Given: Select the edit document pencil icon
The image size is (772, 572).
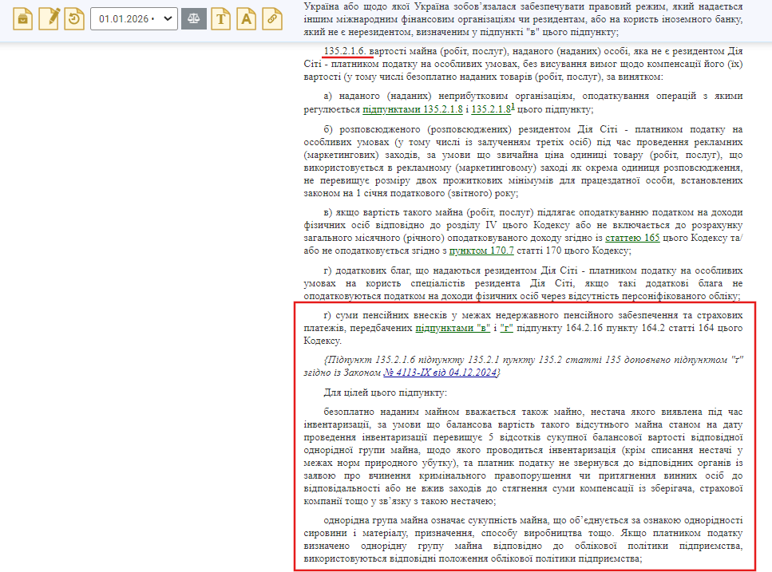Looking at the screenshot, I should click(48, 18).
